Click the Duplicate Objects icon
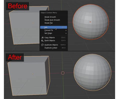Screen dimensions: 119x99 (42, 45)
